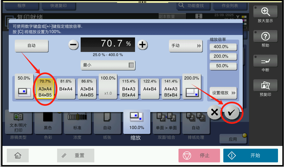The width and height of the screenshot is (284, 167).
Task: Select the stored 400.0% zoom ratio
Action: pyautogui.click(x=223, y=47)
